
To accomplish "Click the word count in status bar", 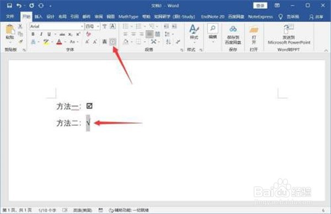I will pyautogui.click(x=47, y=210).
